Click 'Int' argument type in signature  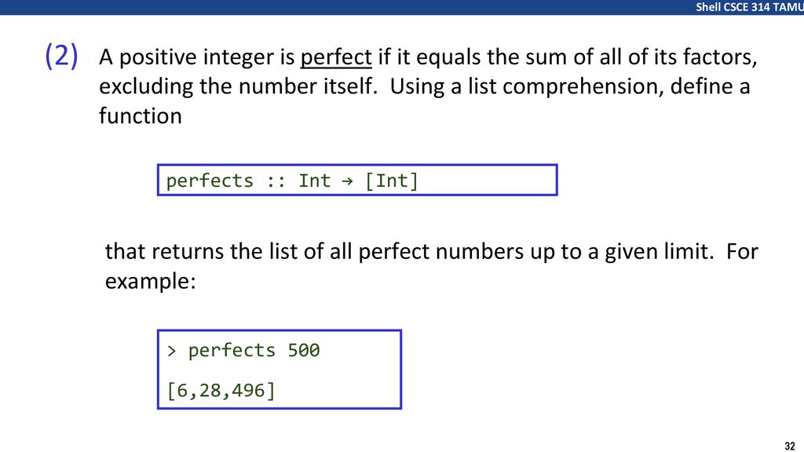coord(314,181)
